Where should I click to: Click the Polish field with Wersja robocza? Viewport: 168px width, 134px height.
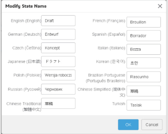(x=58, y=75)
